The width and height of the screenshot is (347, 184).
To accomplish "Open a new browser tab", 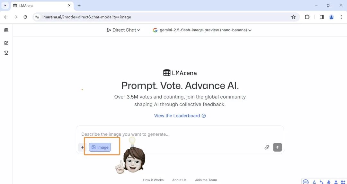I will click(x=79, y=5).
